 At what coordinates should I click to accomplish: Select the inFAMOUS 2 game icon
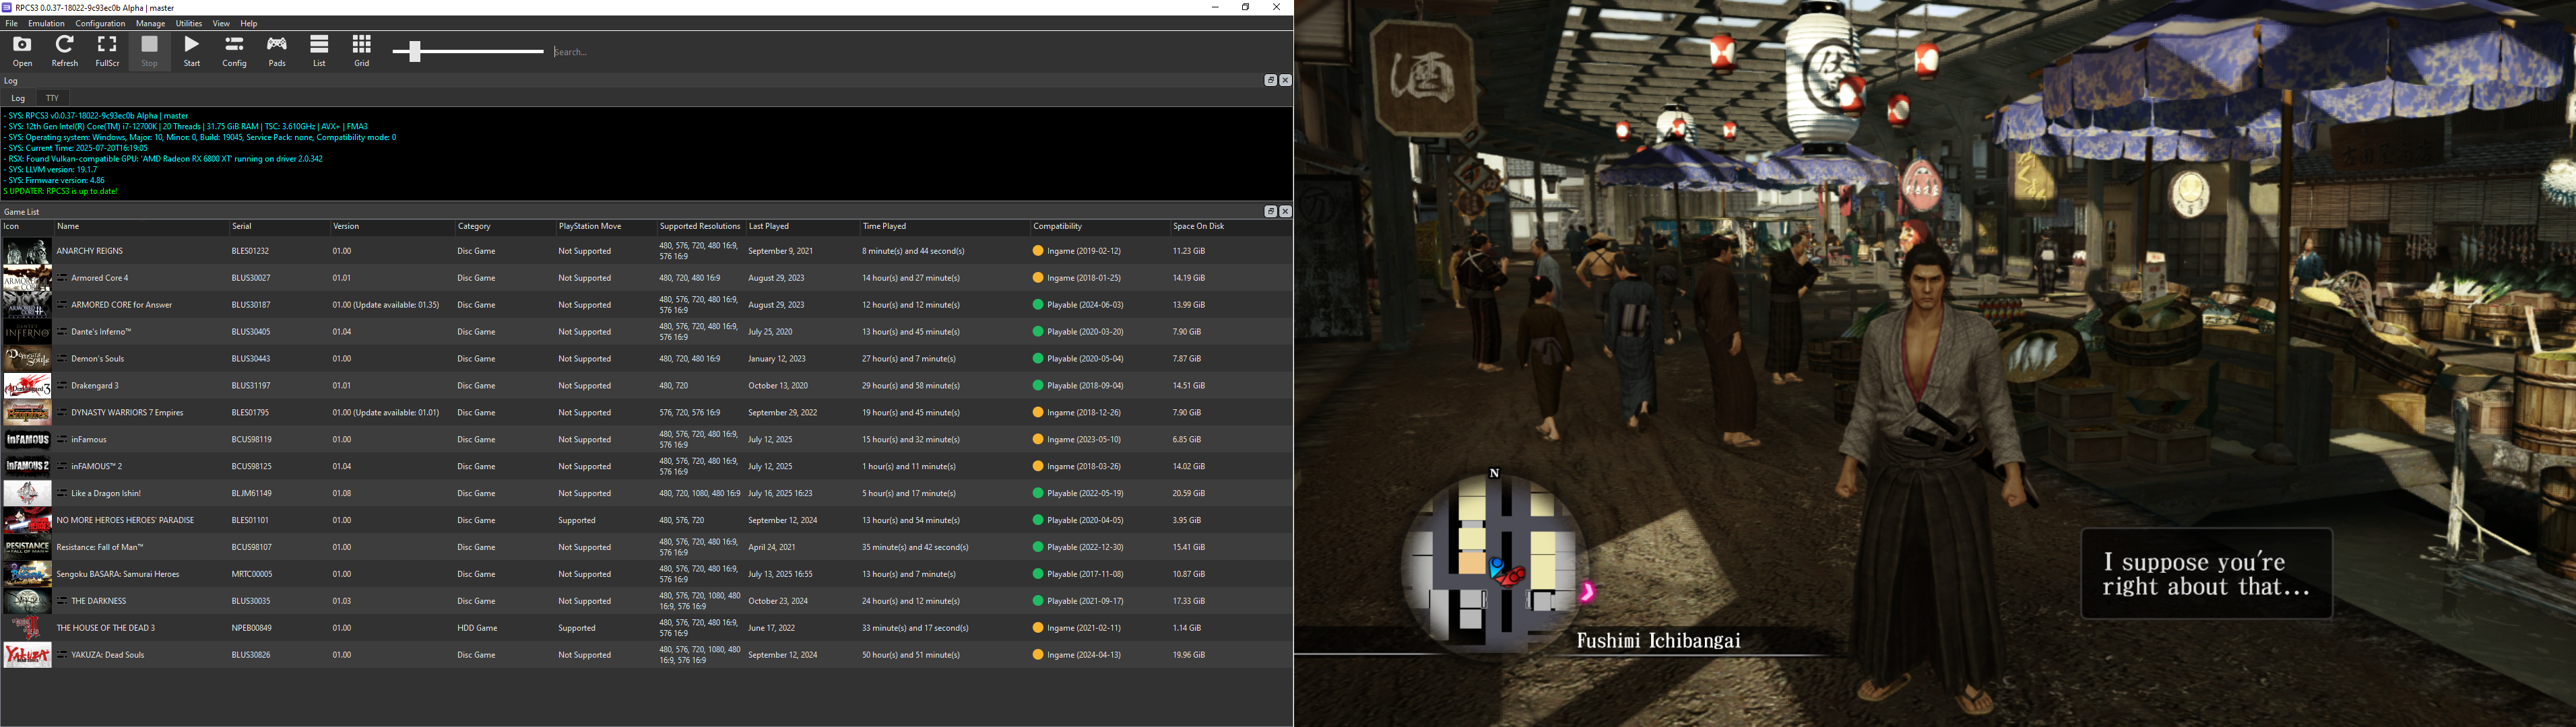tap(27, 466)
